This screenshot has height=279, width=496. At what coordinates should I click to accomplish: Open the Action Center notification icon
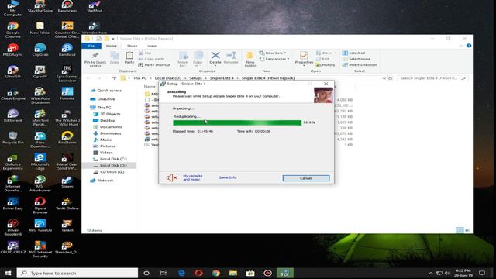(x=482, y=273)
